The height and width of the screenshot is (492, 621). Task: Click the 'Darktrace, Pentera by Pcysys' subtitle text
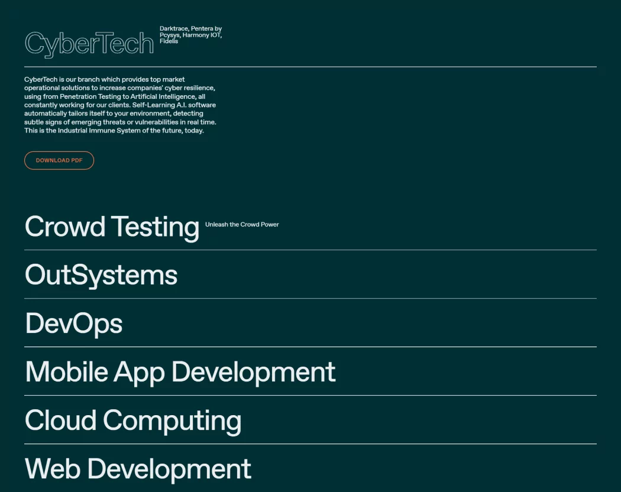point(191,35)
